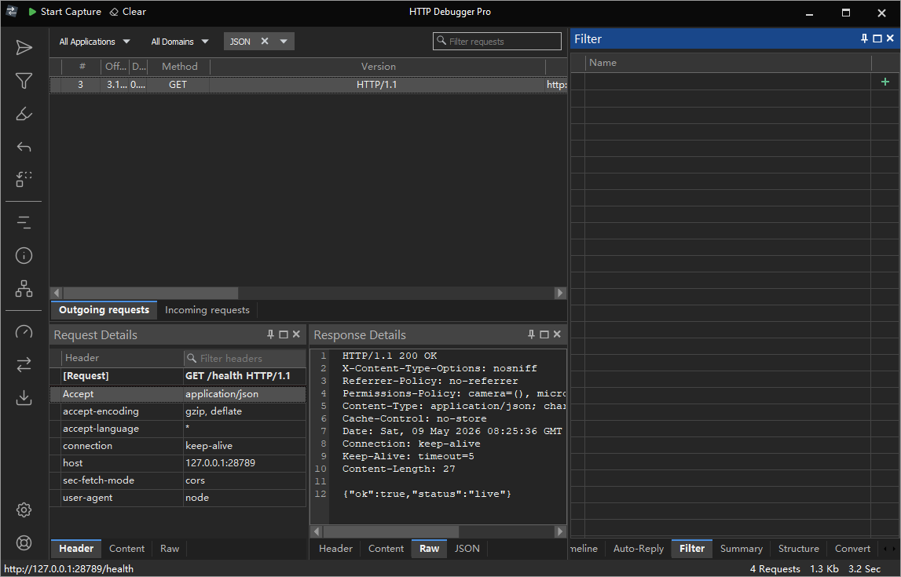Click the request list left scroll arrow
This screenshot has width=901, height=577.
tap(57, 293)
